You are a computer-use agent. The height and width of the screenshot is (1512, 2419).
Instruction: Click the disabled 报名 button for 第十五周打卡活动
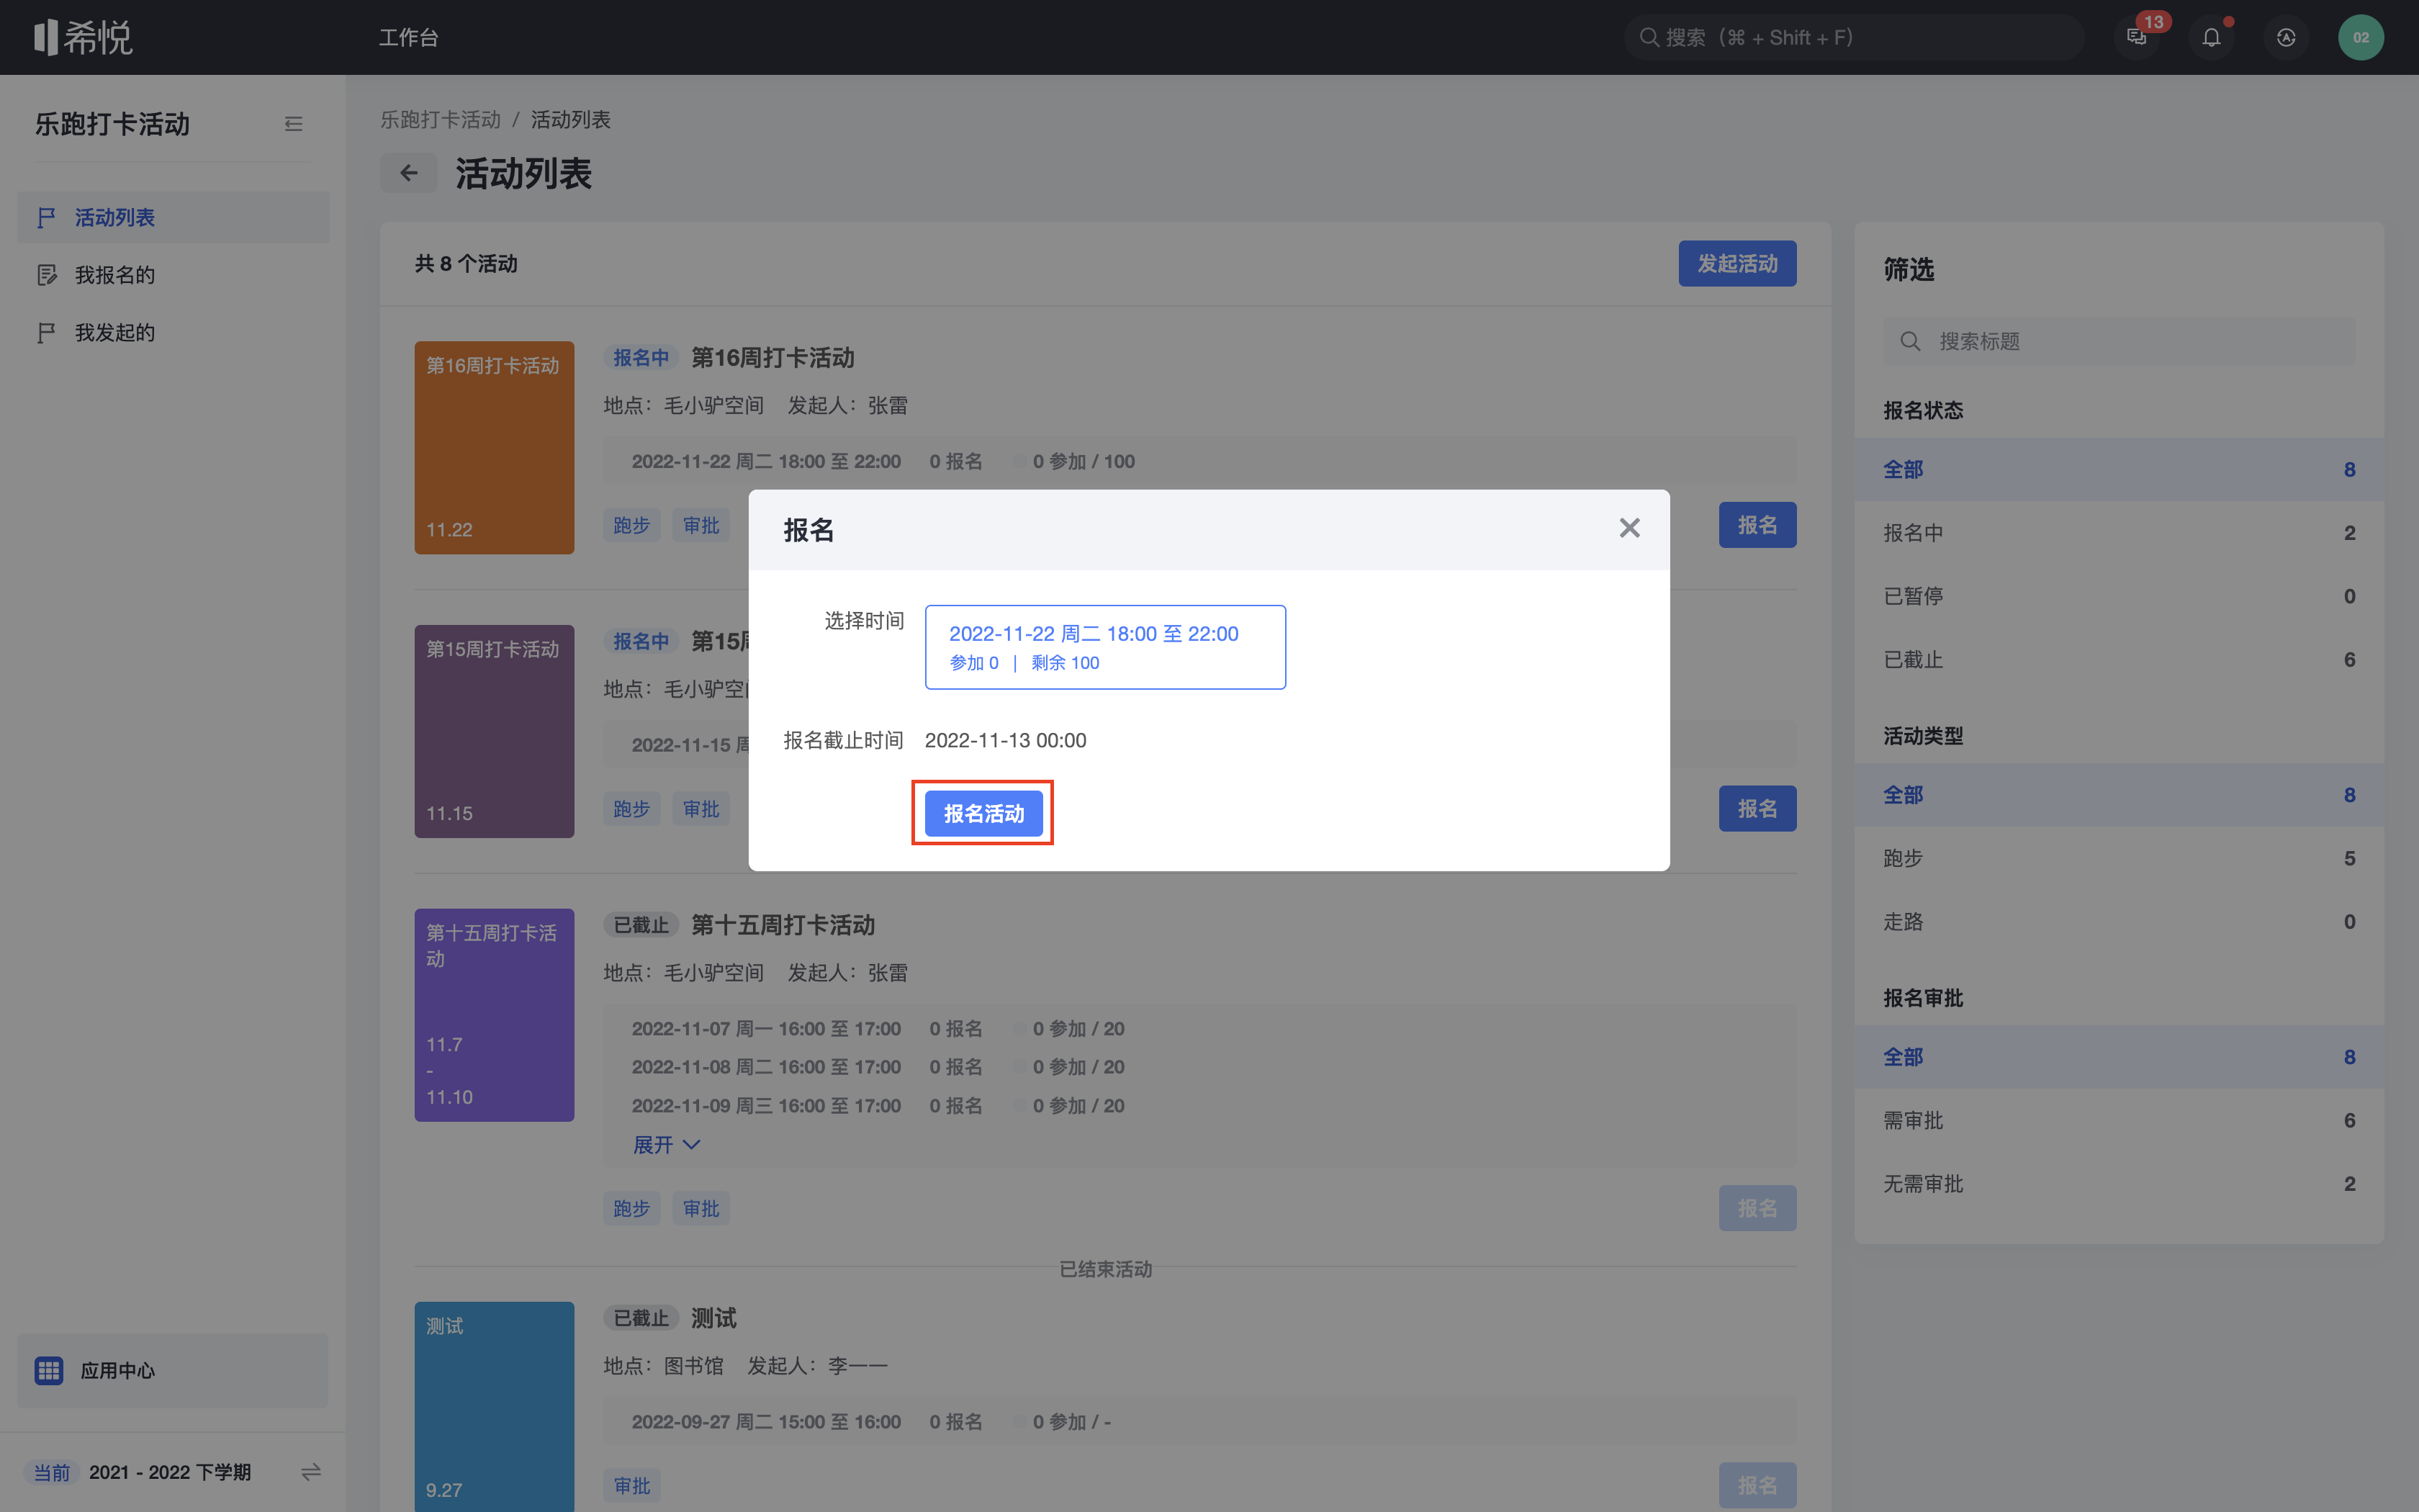pos(1757,1208)
